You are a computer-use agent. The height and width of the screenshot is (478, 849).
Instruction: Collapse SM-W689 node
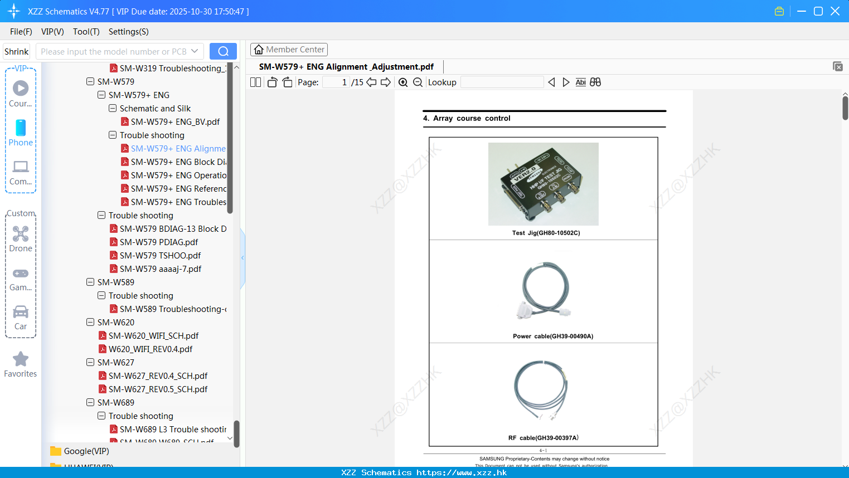[x=90, y=402]
